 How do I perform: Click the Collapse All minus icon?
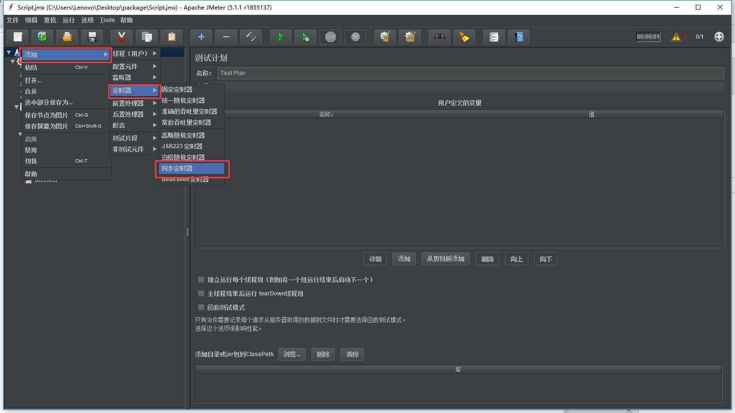pos(226,37)
